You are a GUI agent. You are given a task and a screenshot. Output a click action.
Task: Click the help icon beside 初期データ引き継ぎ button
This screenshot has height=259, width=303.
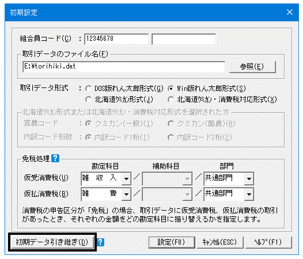101,242
